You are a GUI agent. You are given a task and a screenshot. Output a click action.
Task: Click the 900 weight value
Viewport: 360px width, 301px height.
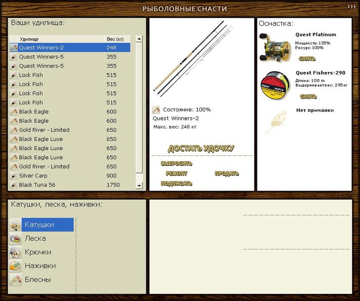click(112, 176)
